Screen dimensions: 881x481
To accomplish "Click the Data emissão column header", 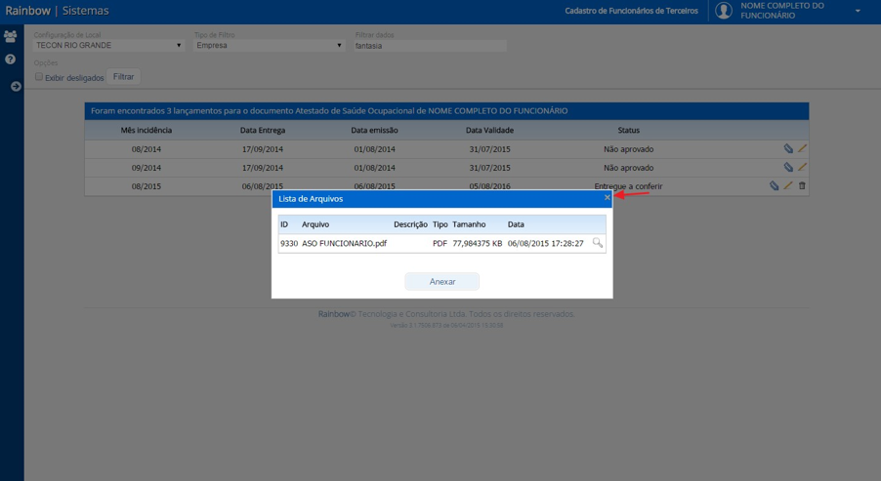I will pyautogui.click(x=374, y=130).
